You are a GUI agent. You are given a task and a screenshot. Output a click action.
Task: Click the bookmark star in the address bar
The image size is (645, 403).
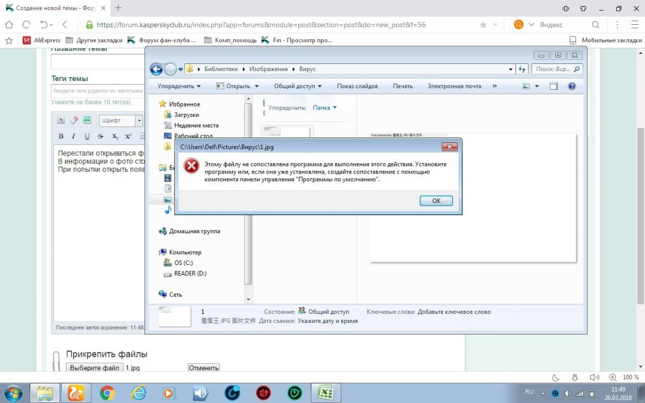click(483, 25)
